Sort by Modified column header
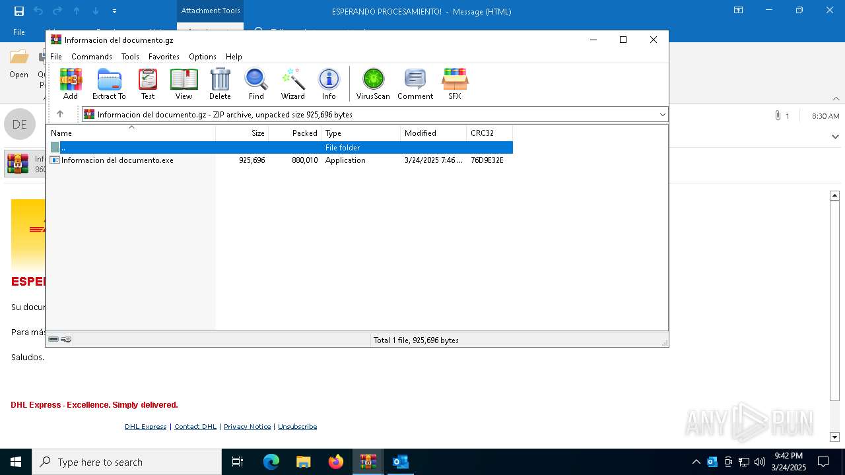Viewport: 845px width, 475px height. tap(434, 133)
